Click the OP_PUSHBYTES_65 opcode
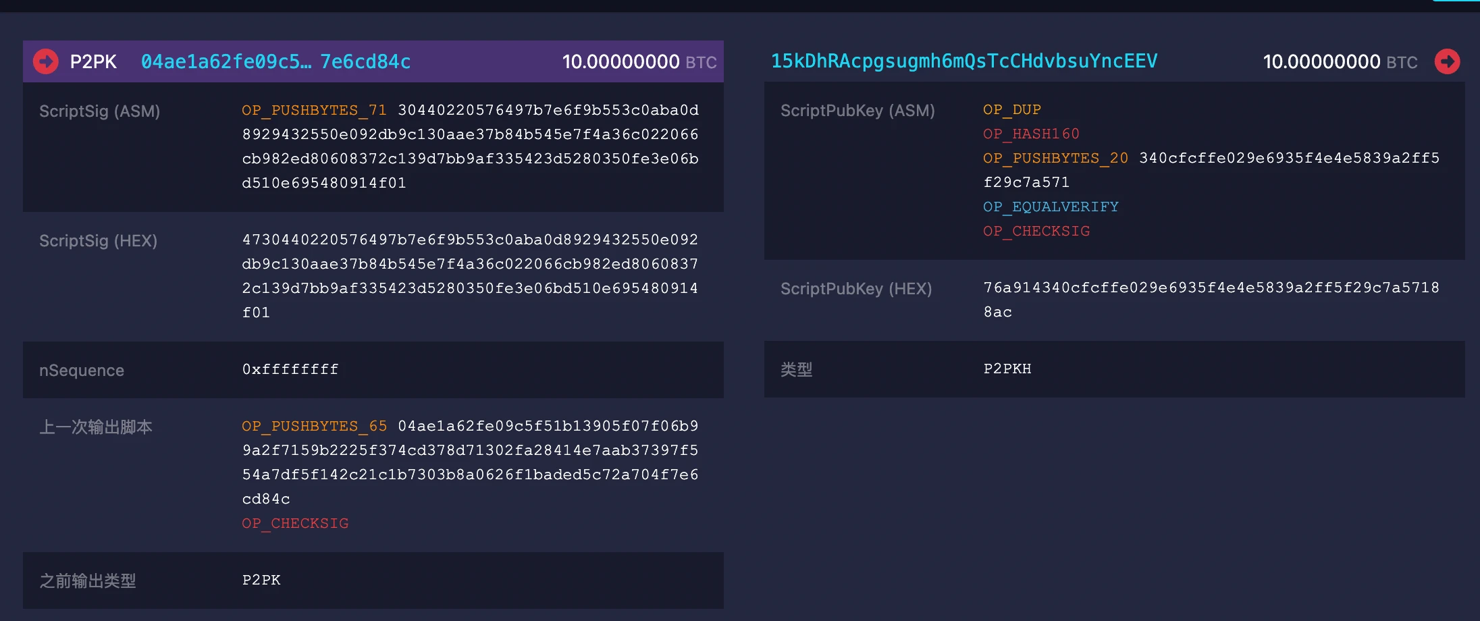Viewport: 1480px width, 621px height. (314, 426)
